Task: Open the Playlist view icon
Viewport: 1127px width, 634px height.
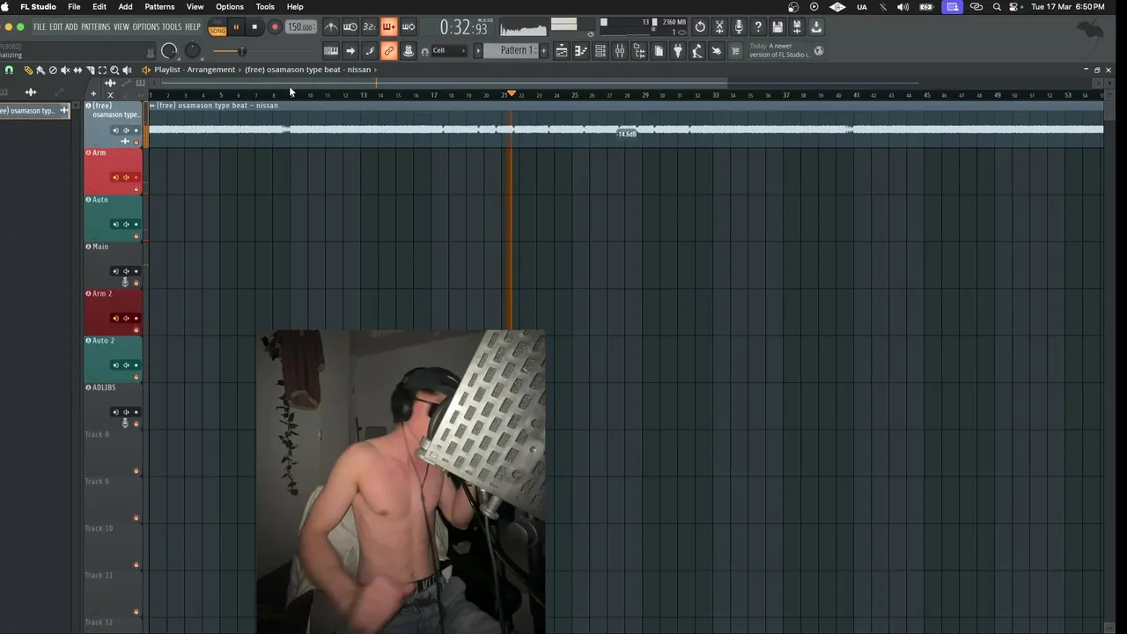Action: pos(561,50)
